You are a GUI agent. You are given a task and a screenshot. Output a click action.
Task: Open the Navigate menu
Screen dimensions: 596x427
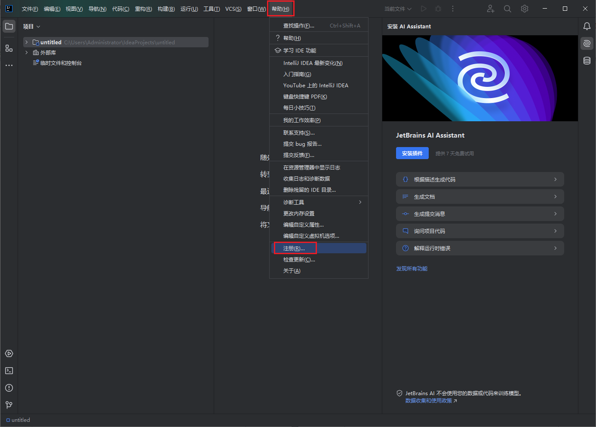(x=97, y=9)
